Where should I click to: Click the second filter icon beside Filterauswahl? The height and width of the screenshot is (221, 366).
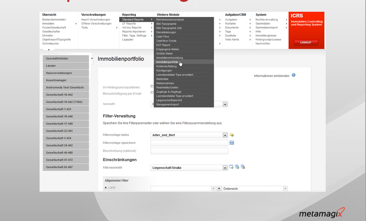237,167
